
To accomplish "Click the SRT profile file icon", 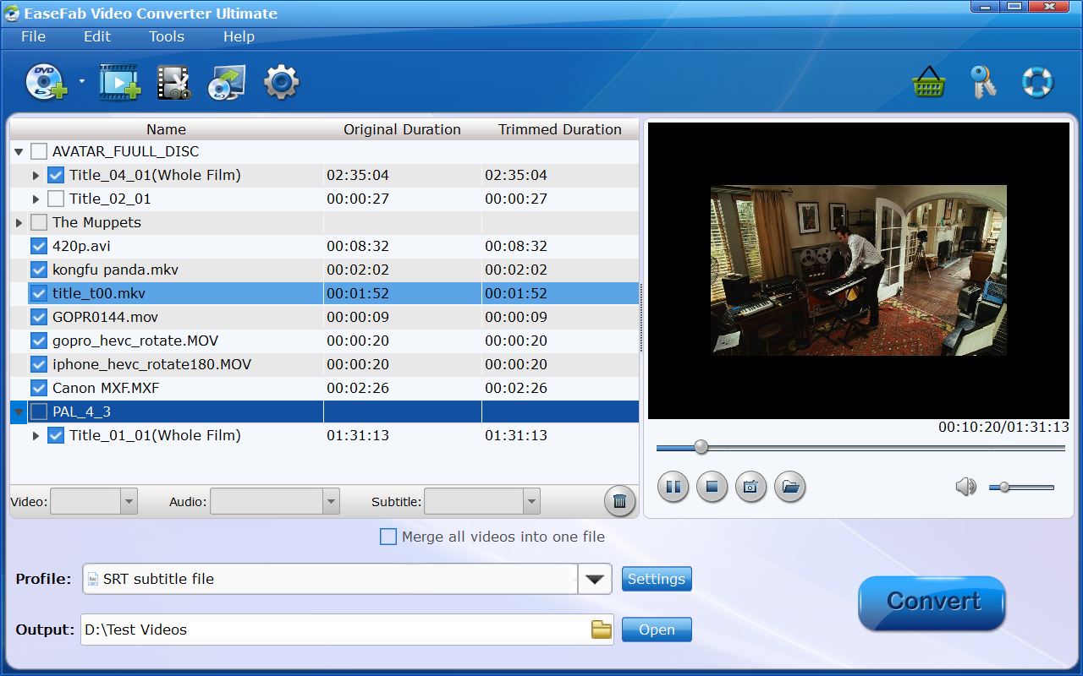I will tap(93, 579).
